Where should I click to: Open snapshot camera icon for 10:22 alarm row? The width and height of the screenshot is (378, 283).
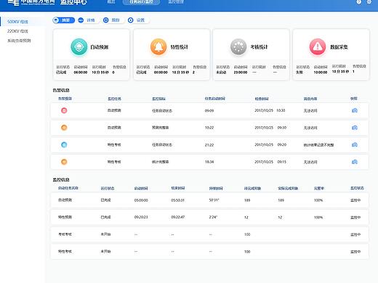click(x=355, y=128)
